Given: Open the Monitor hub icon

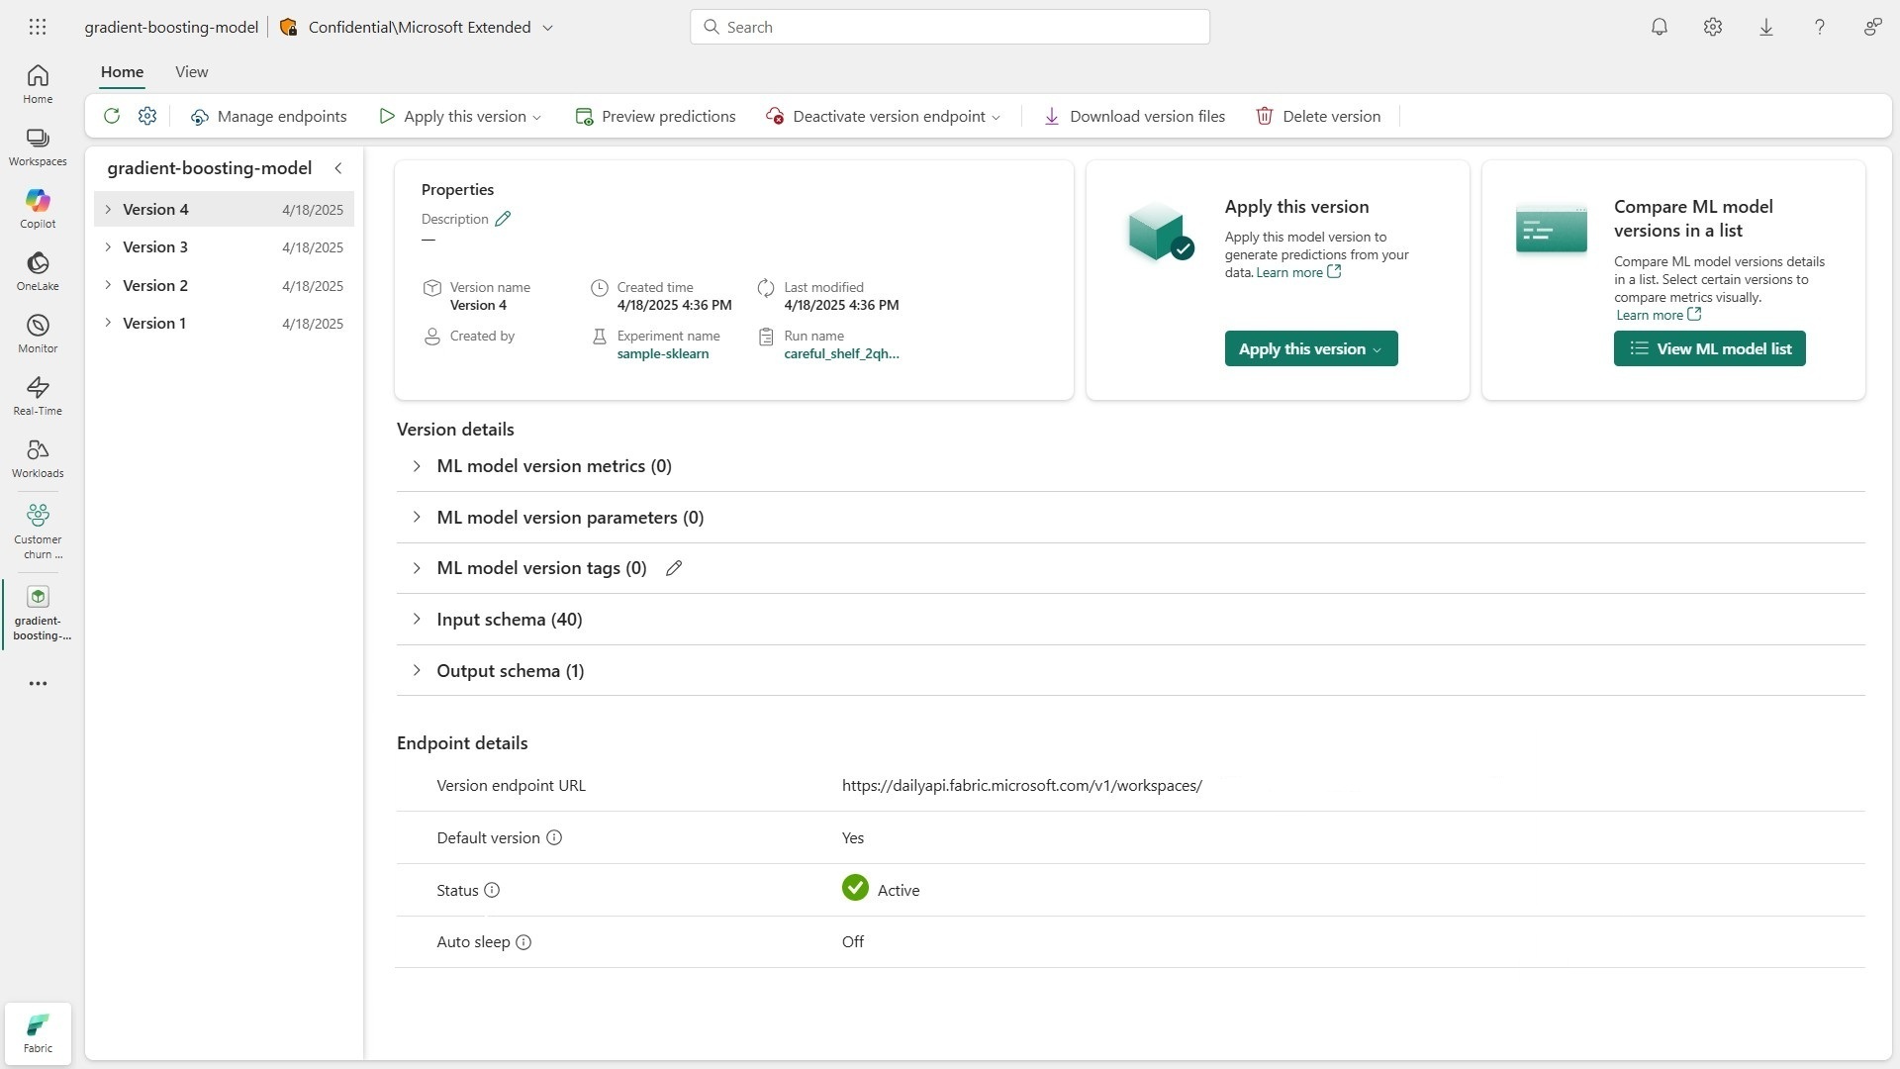Looking at the screenshot, I should click(38, 333).
